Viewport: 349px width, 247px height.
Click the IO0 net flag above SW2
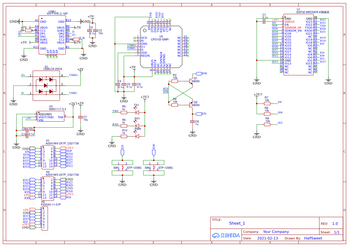(x=153, y=149)
